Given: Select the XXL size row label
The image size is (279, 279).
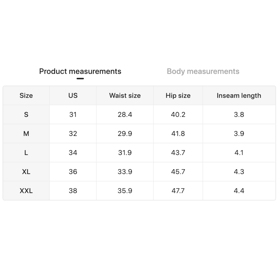Looking at the screenshot, I should click(26, 191).
